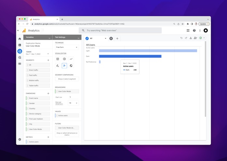Select the table visualization icon

pos(58,59)
